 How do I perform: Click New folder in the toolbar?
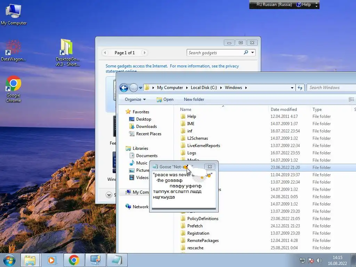pos(194,99)
